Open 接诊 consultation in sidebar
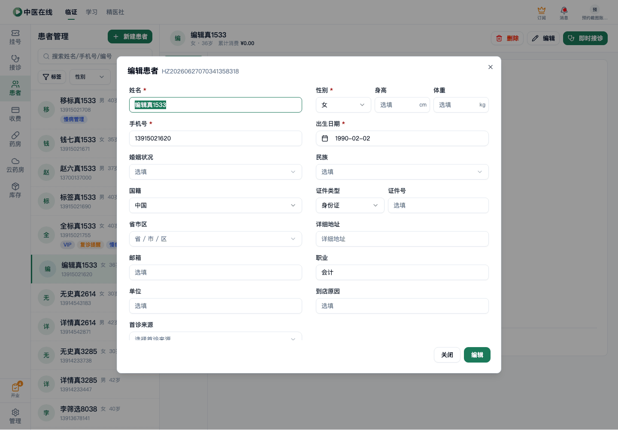Screen dimensions: 618x430 point(15,63)
